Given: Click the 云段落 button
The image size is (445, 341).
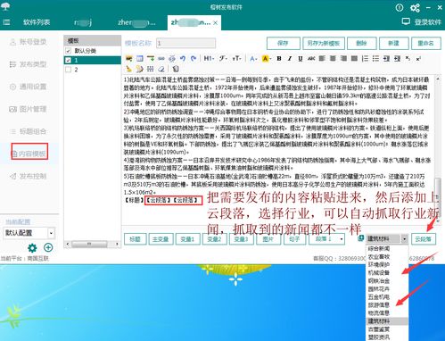Looking at the screenshot, I should [x=424, y=239].
